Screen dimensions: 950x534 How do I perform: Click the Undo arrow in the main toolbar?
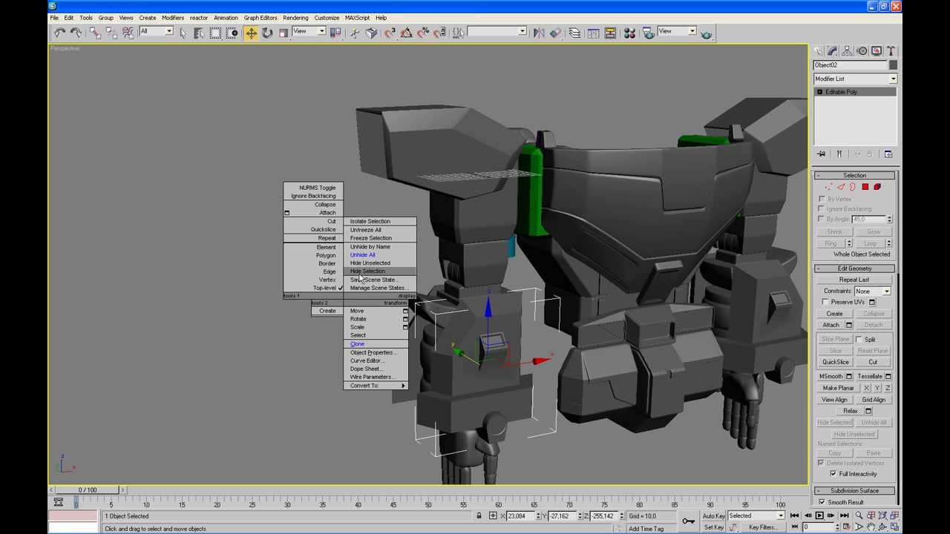coord(59,33)
